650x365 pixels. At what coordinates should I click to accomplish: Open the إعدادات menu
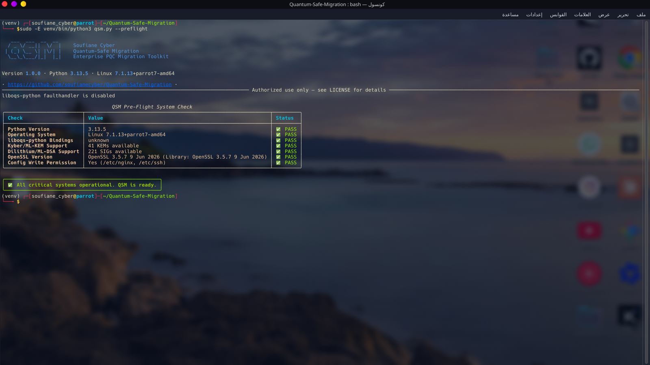pos(534,15)
